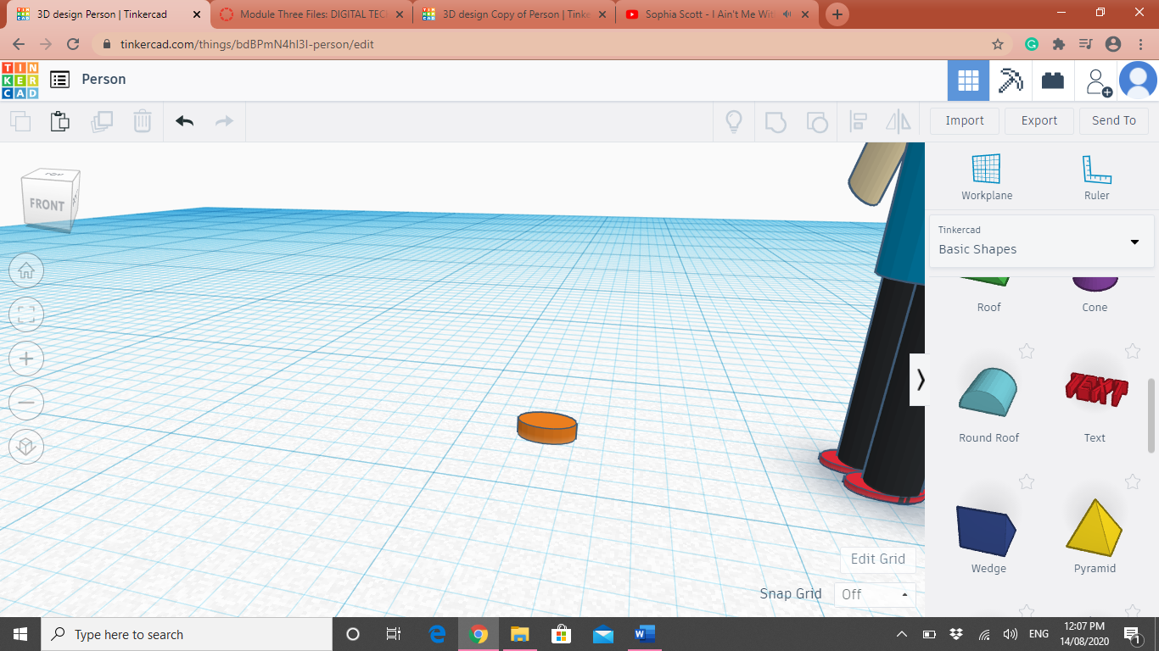Open the notification center icon
Image resolution: width=1159 pixels, height=651 pixels.
tap(1131, 634)
